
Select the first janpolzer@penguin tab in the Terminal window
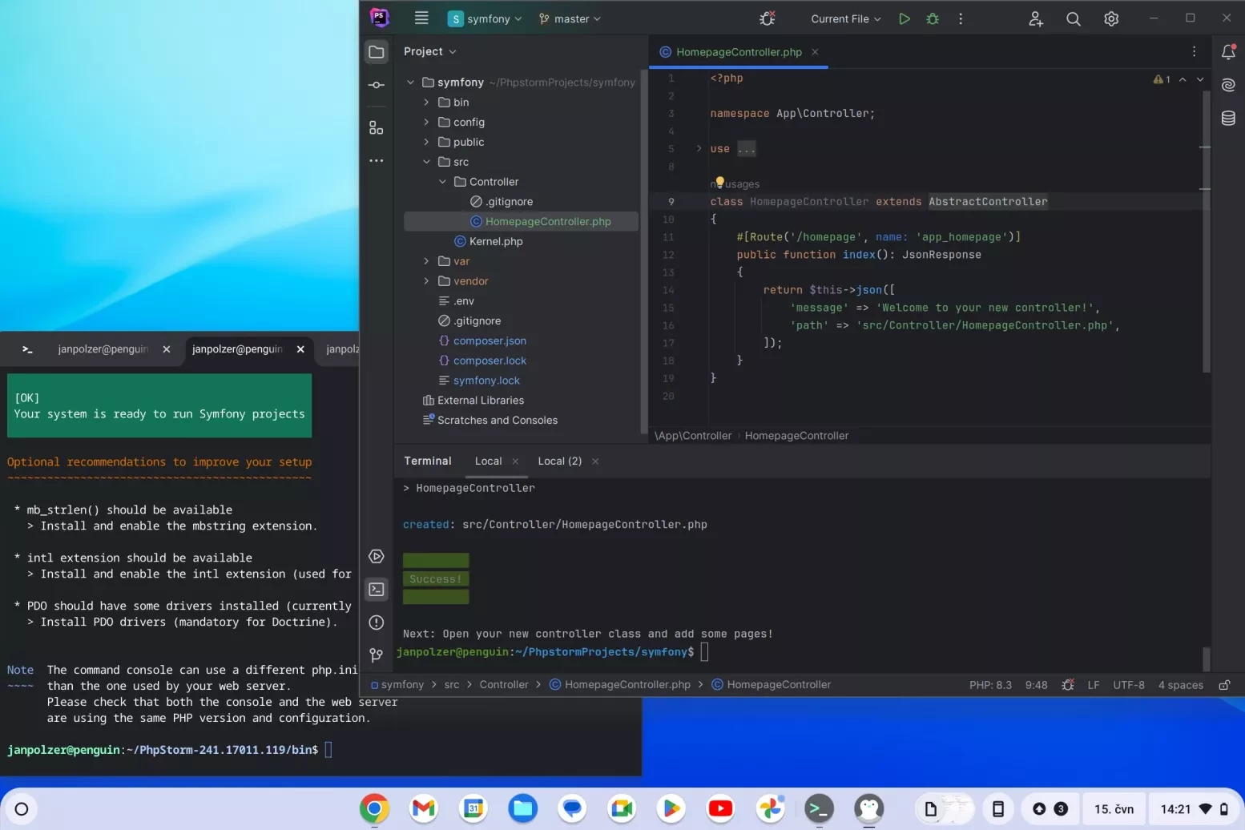(103, 349)
